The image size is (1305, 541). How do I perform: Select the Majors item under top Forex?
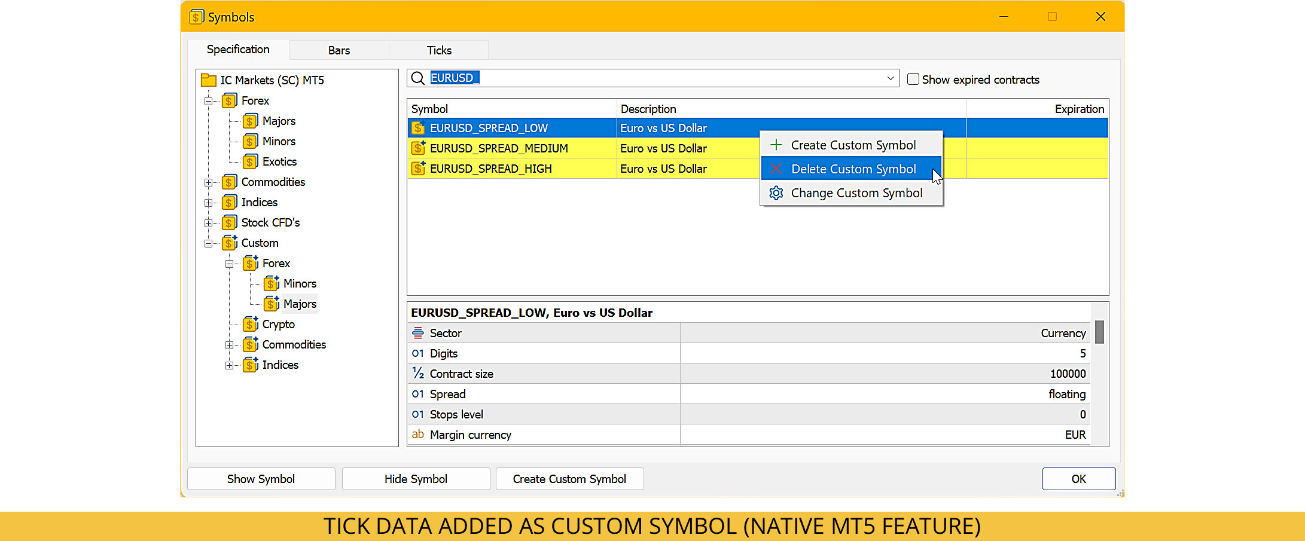(279, 121)
